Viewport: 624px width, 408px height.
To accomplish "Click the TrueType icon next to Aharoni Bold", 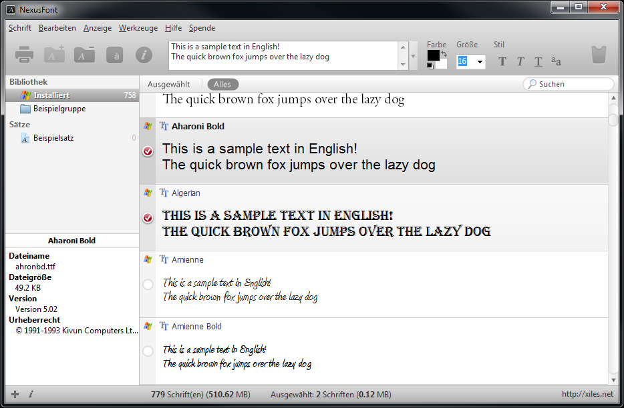I will (x=164, y=126).
